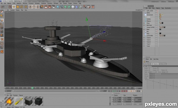
Task: Open the Plugins menu
Action: click(x=70, y=3)
